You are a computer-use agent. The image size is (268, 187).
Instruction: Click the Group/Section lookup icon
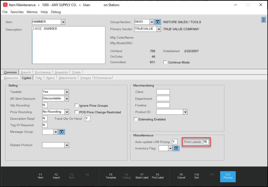click(158, 22)
